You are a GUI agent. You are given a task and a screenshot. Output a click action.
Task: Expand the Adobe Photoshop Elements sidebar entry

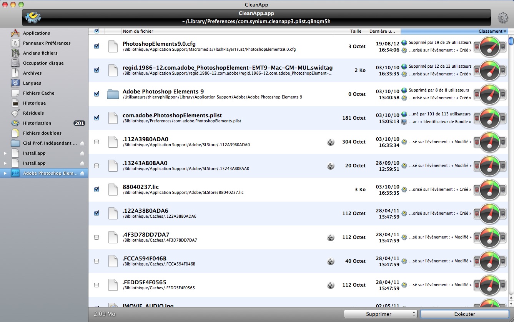coord(5,173)
